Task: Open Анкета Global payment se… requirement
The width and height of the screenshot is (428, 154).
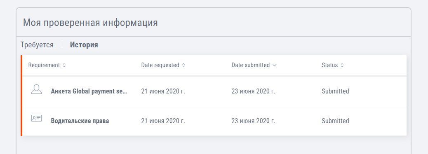Action: pyautogui.click(x=89, y=91)
